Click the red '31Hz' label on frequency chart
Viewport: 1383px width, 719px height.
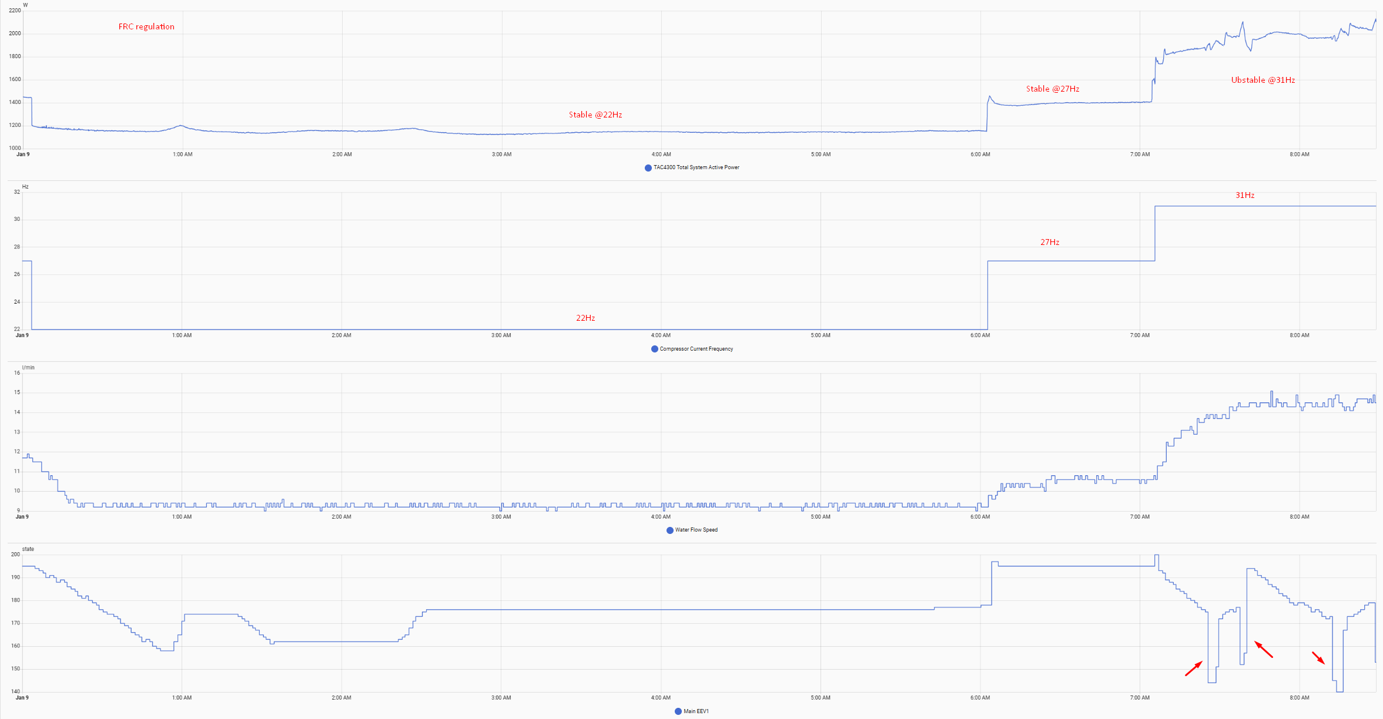(1244, 196)
